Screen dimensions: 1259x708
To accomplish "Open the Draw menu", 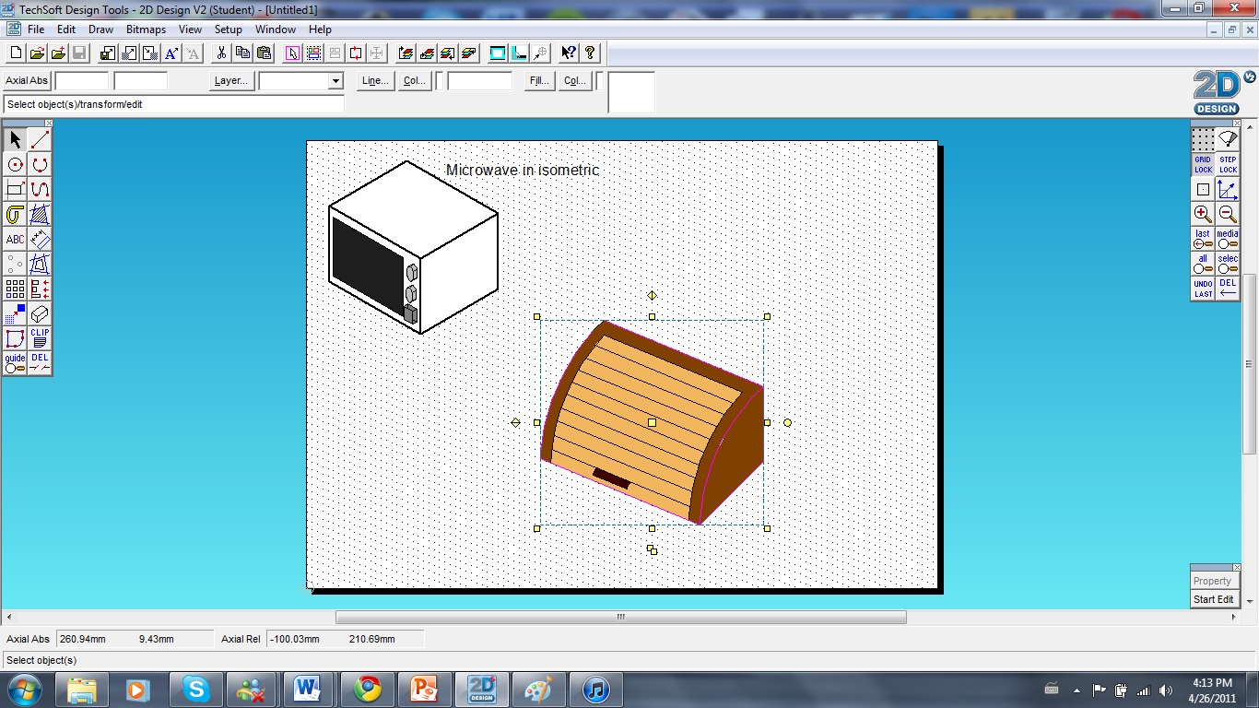I will (100, 29).
